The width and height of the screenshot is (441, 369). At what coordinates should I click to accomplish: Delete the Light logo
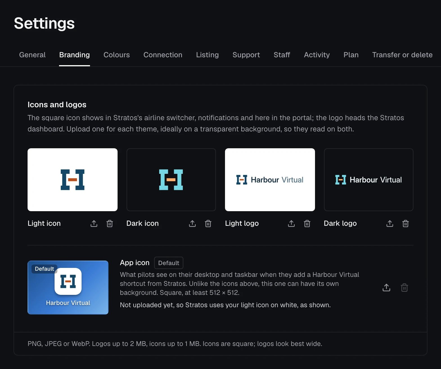[x=307, y=224]
